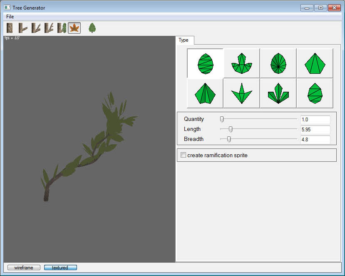Image resolution: width=345 pixels, height=276 pixels.
Task: Click the Length slider handle
Action: 231,129
